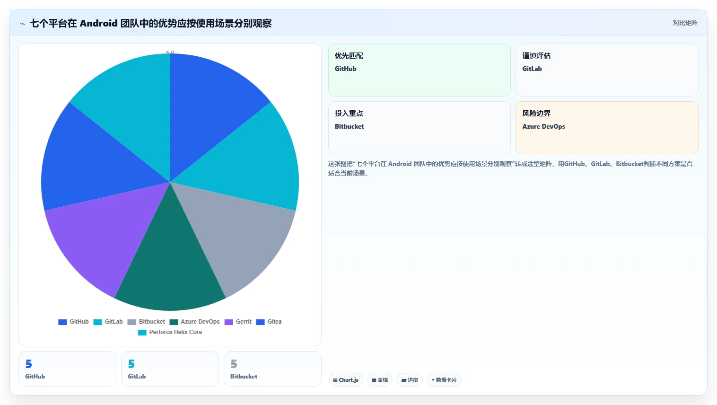Click the 表格 tag chip
717x405 pixels.
click(x=380, y=380)
